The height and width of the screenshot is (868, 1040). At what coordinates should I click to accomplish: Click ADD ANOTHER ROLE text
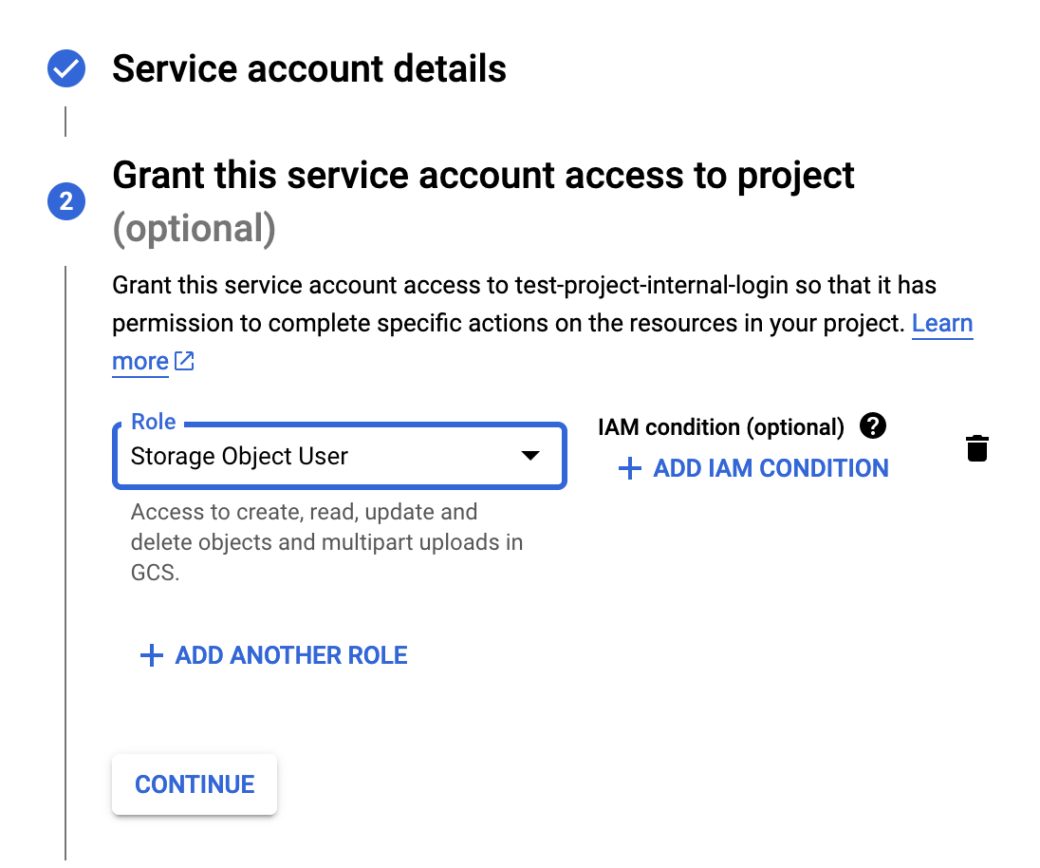pyautogui.click(x=291, y=655)
